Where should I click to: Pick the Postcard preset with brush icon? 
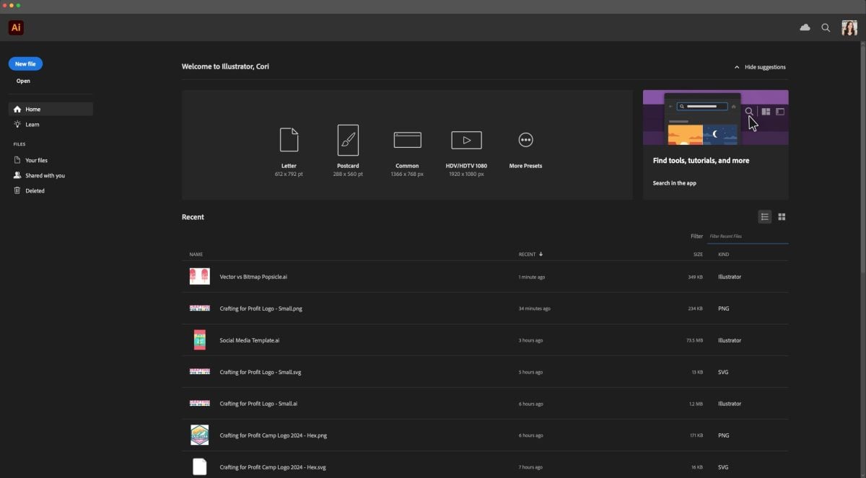coord(348,151)
